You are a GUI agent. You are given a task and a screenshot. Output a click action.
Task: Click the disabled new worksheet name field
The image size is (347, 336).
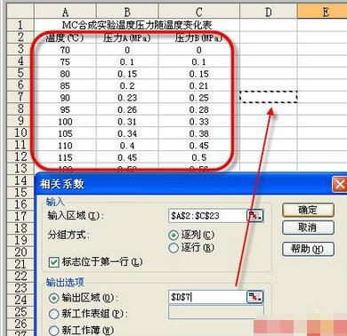point(215,313)
